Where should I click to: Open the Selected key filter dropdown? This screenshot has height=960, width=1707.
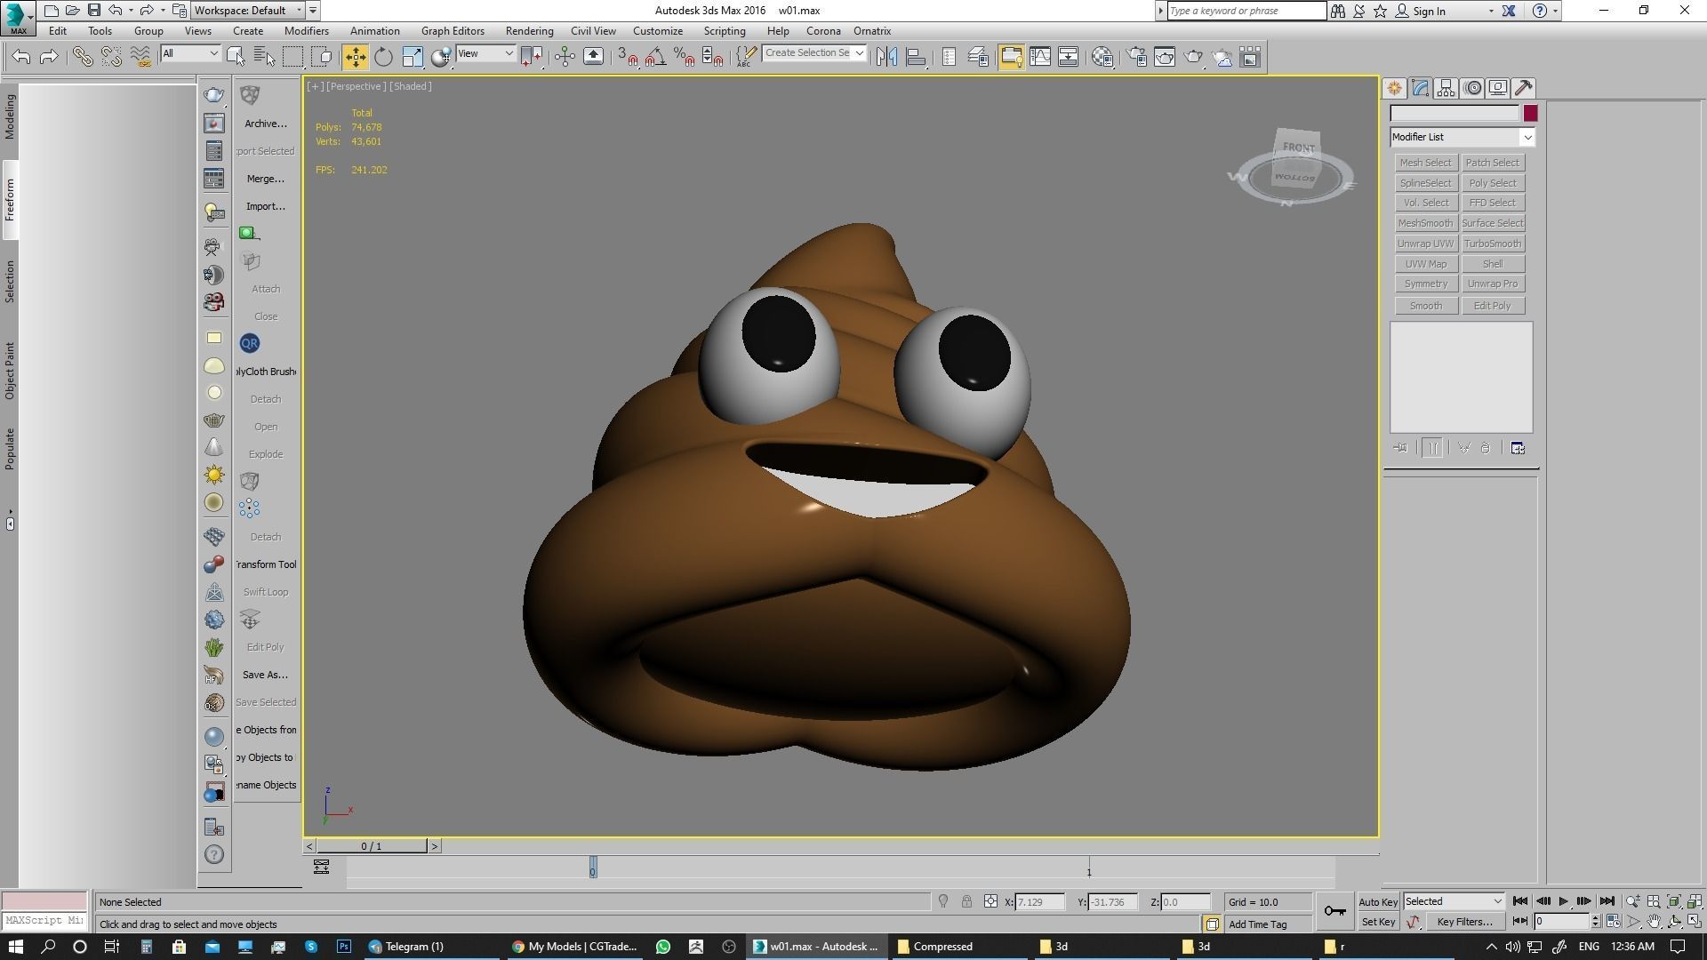point(1454,901)
